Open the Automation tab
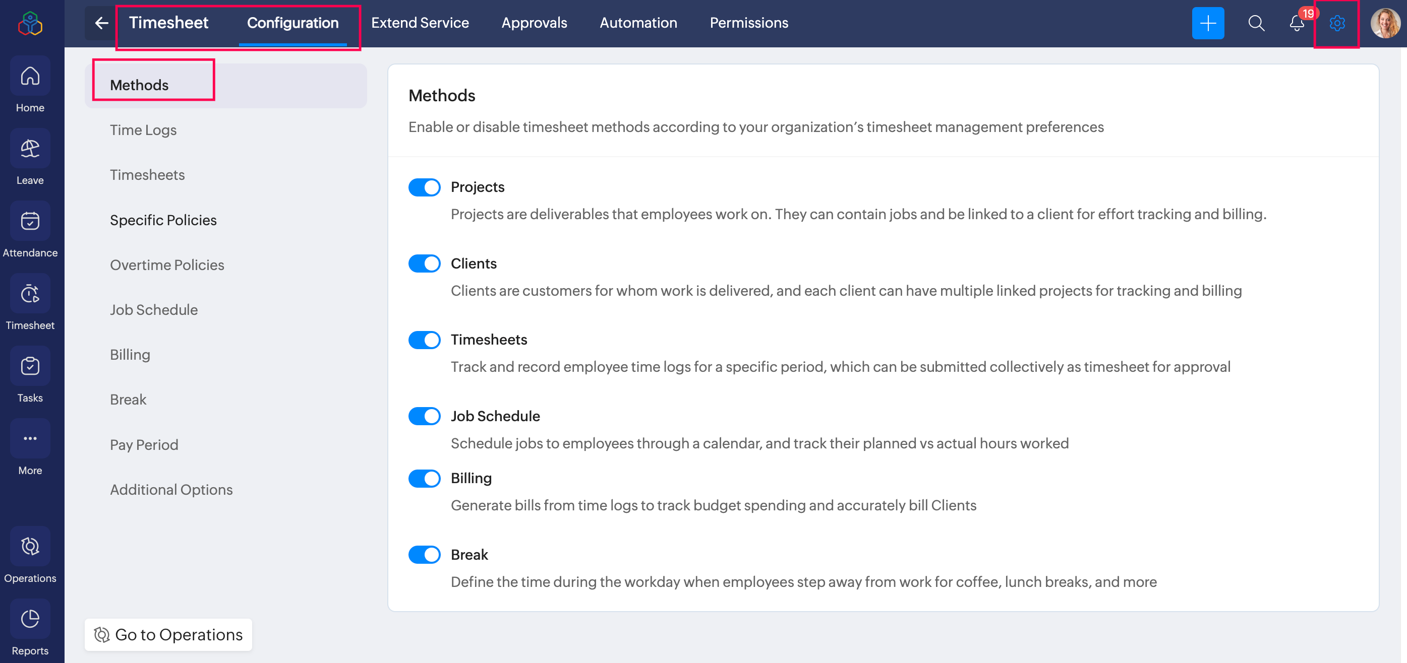1407x663 pixels. [638, 23]
